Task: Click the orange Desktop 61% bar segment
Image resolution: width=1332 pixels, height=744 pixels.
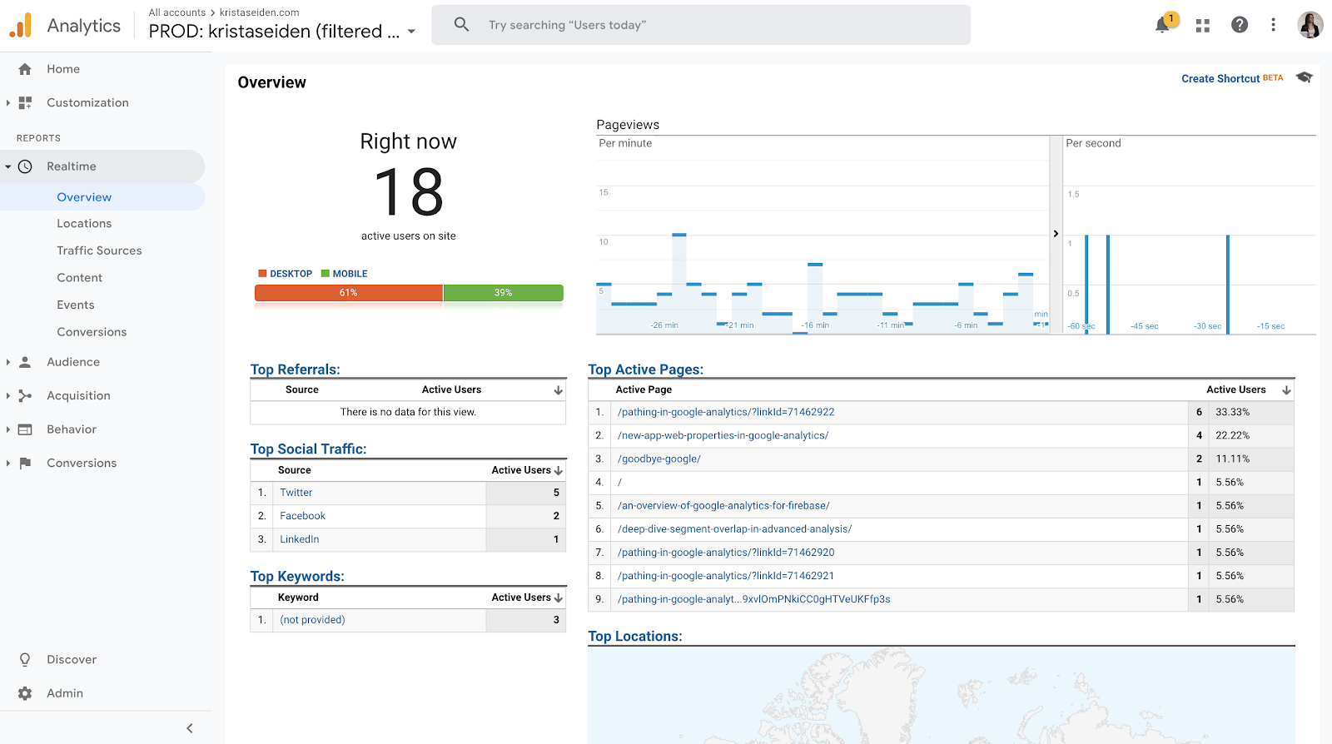Action: [x=349, y=293]
